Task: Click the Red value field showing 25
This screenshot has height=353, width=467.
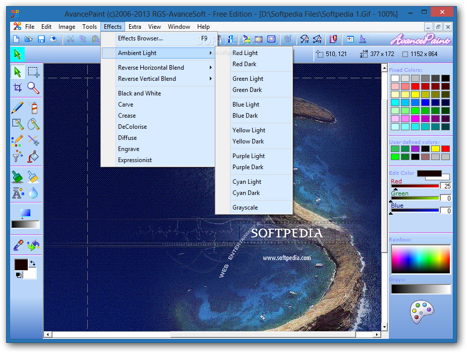Action: [x=445, y=186]
